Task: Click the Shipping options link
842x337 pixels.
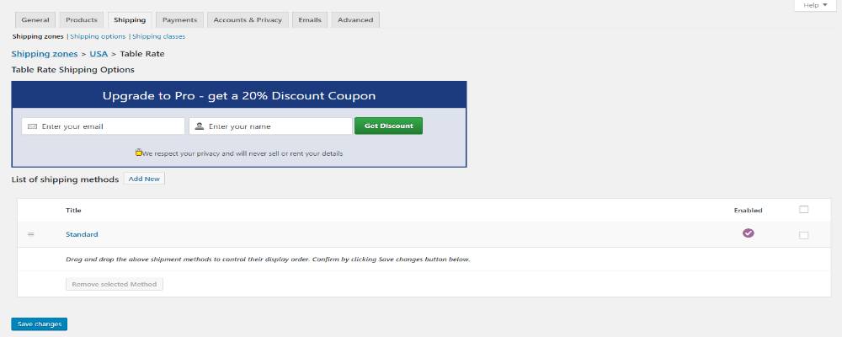Action: pyautogui.click(x=98, y=36)
